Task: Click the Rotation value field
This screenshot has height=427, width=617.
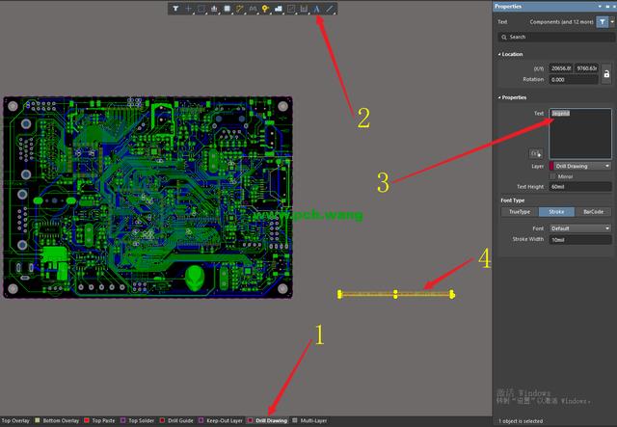Action: point(574,79)
